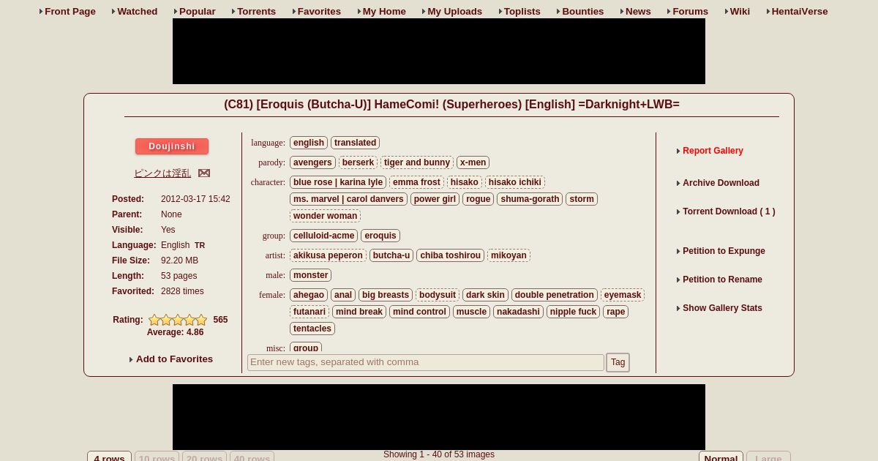Send a message via the envelope icon
Screen dimensions: 878x461
[x=204, y=173]
